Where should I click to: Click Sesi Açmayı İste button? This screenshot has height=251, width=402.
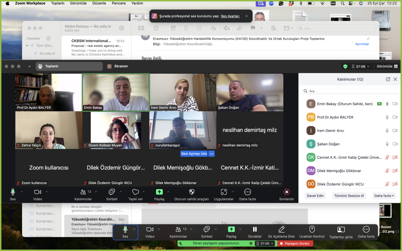point(194,154)
